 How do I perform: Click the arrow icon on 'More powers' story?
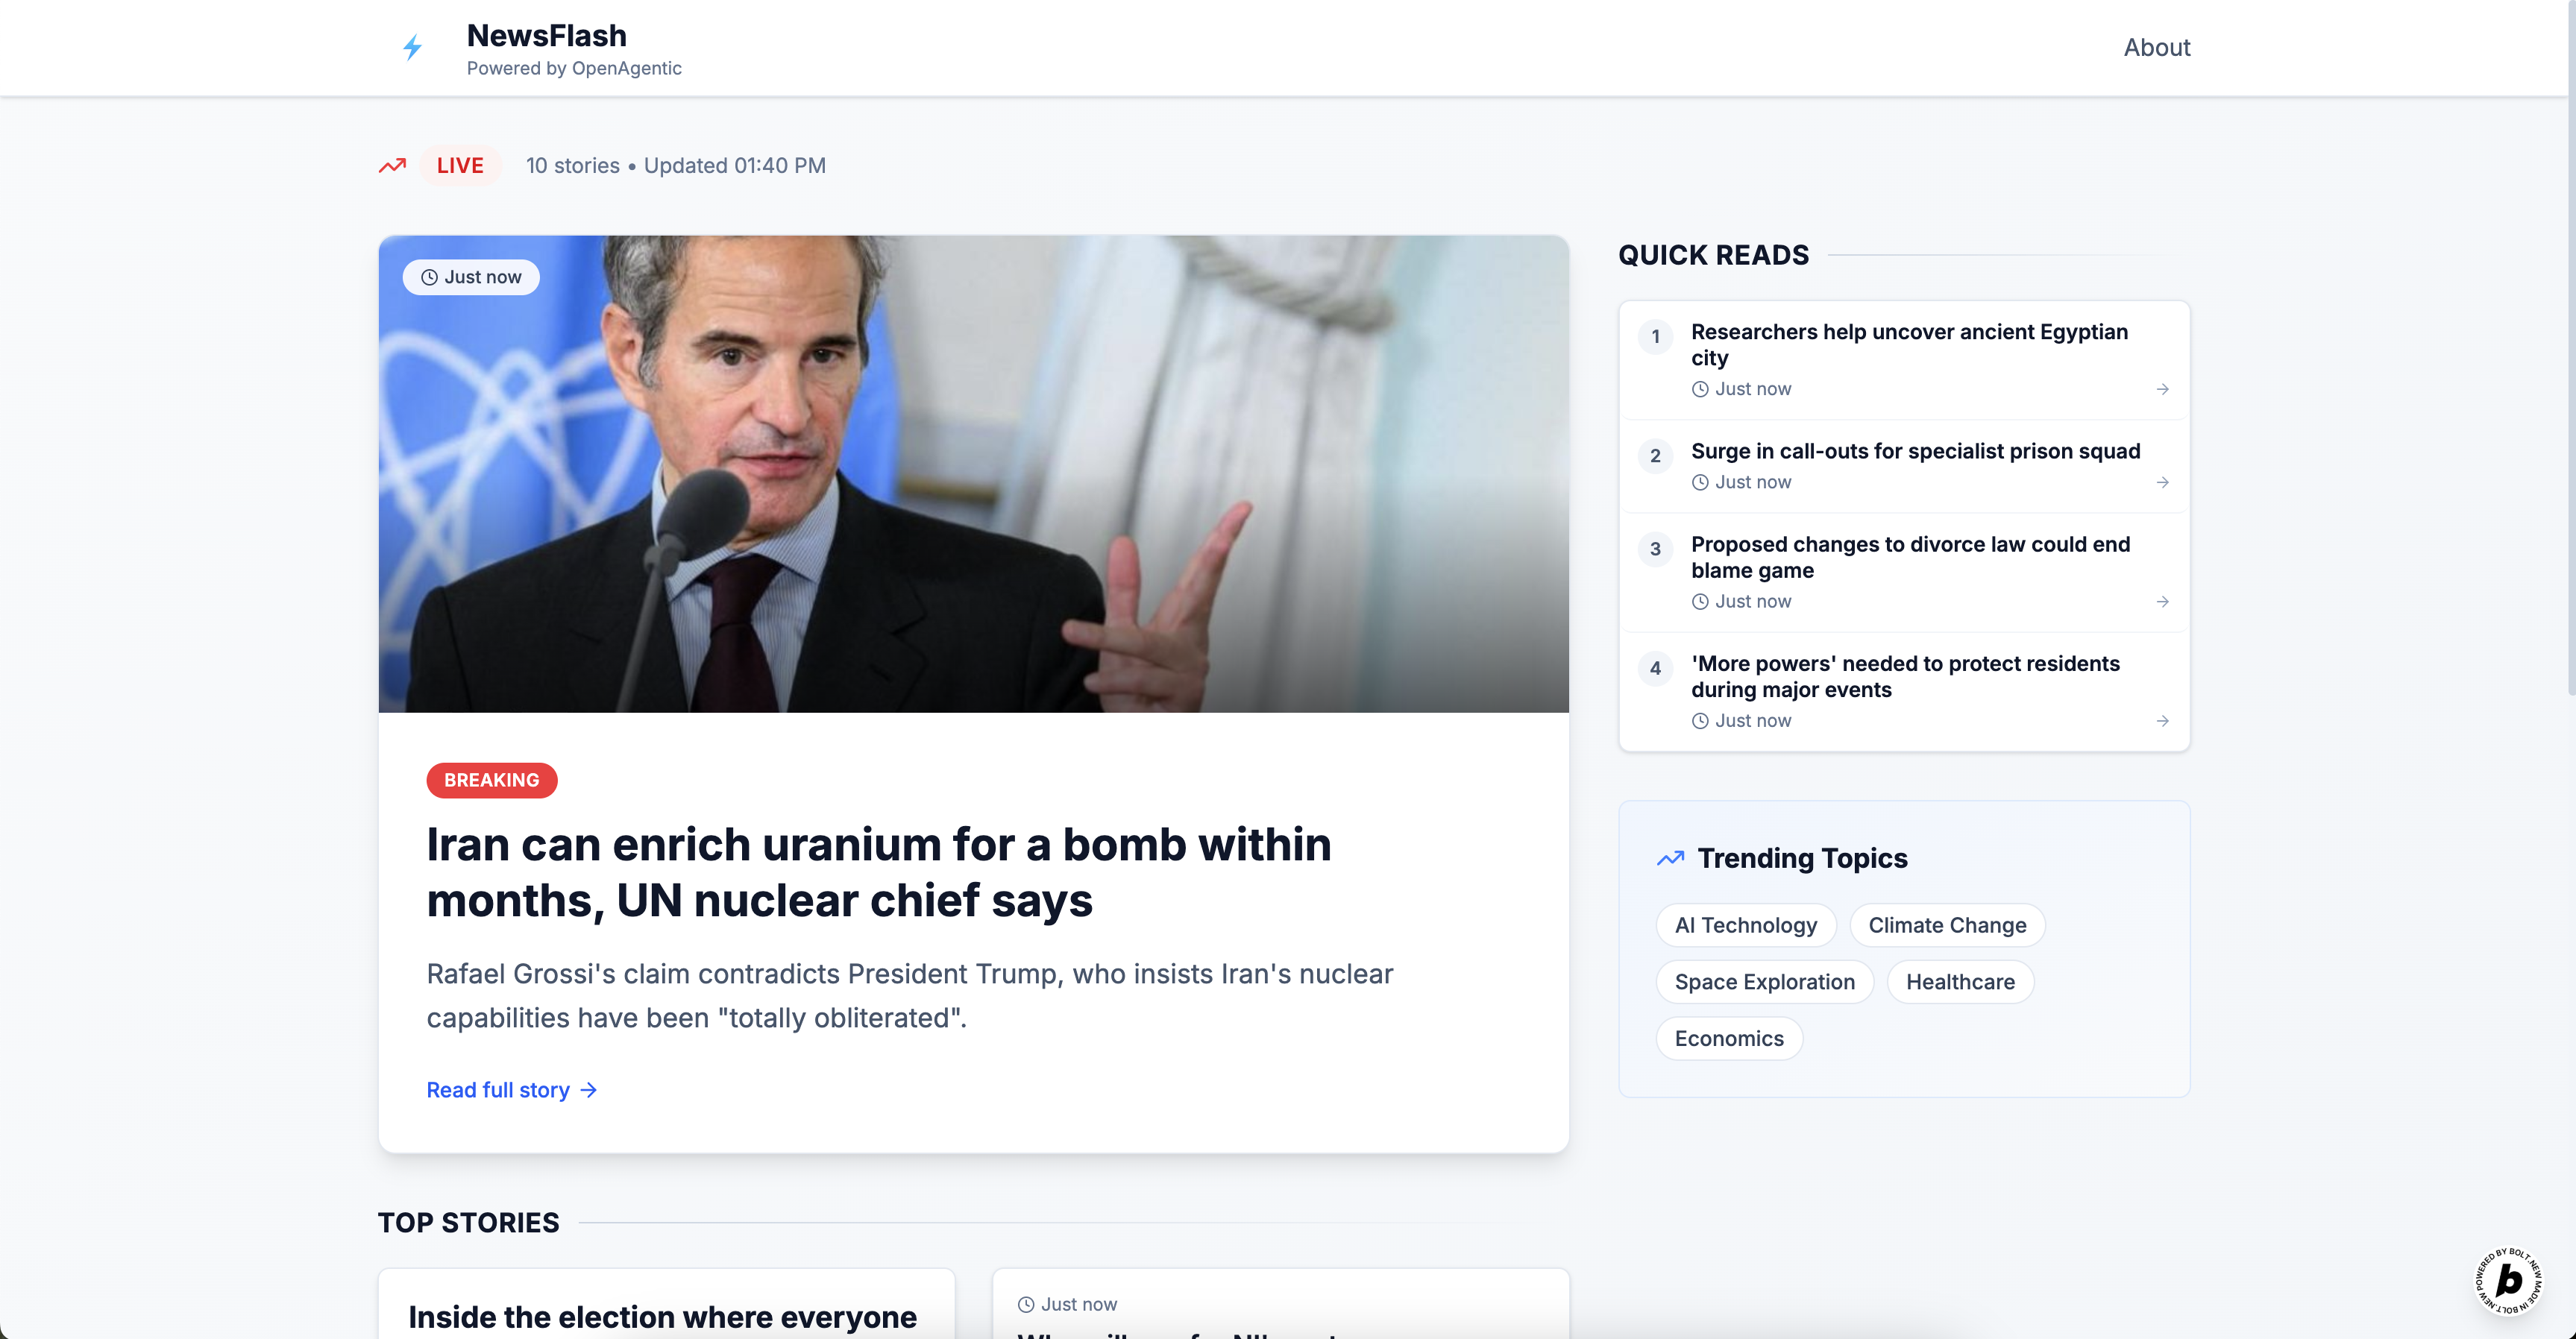point(2162,720)
